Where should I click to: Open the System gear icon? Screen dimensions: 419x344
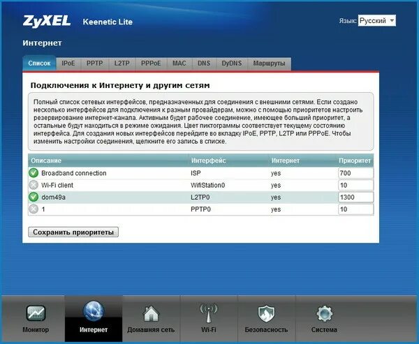click(324, 314)
